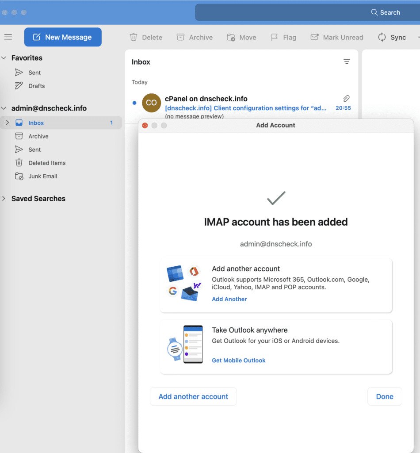
Task: Click the mail providers illustration
Action: [184, 283]
